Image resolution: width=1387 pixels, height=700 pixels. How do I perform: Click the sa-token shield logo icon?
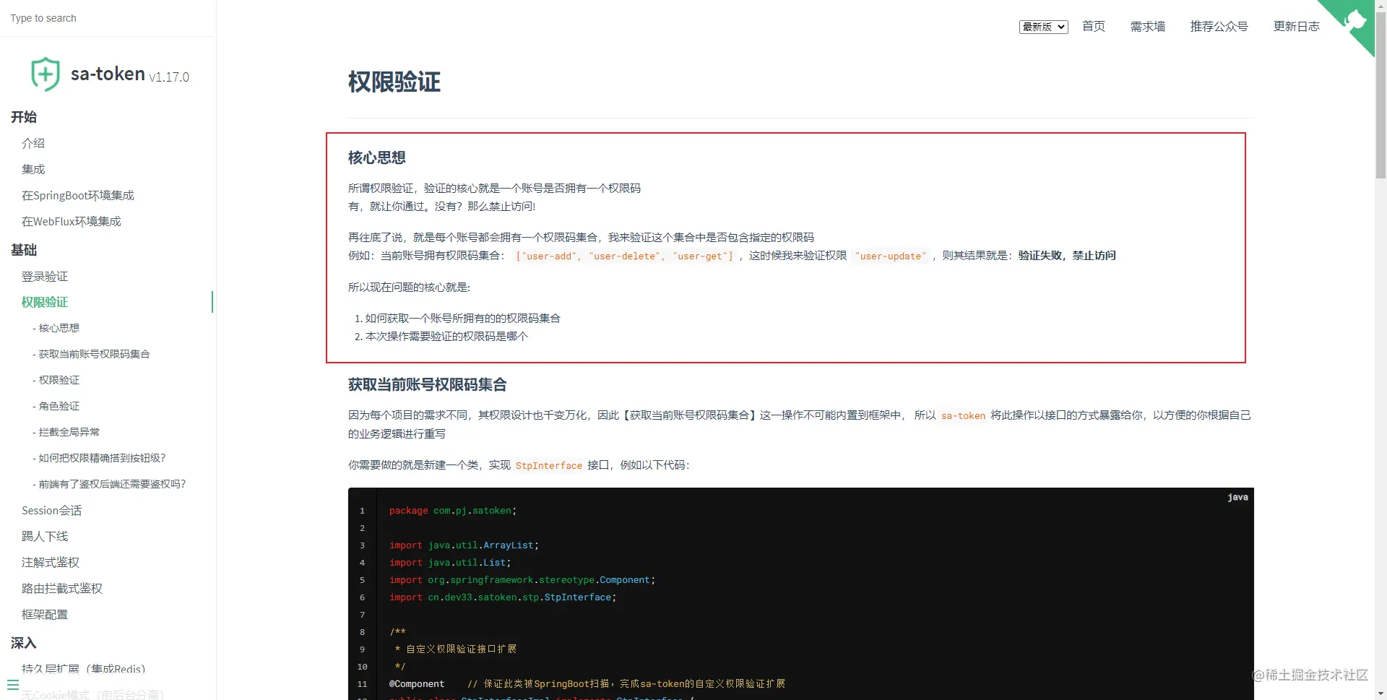click(45, 74)
